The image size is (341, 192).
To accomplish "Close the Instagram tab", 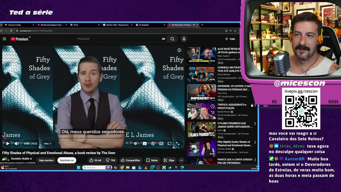I will (x=164, y=25).
